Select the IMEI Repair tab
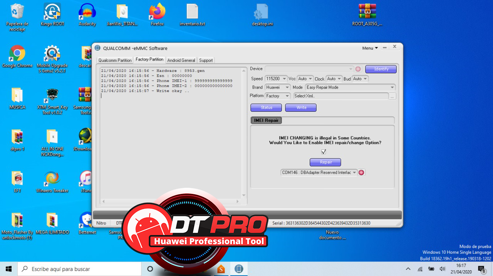 click(266, 120)
